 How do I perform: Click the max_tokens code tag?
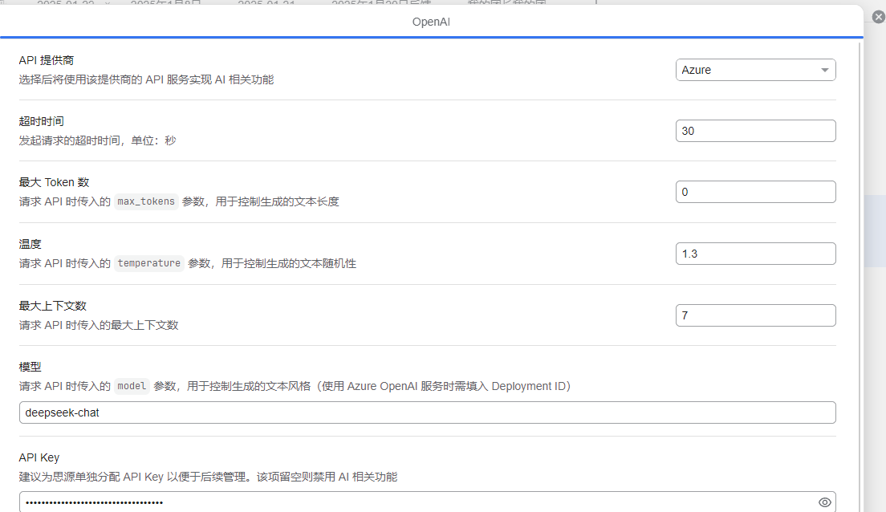click(145, 201)
